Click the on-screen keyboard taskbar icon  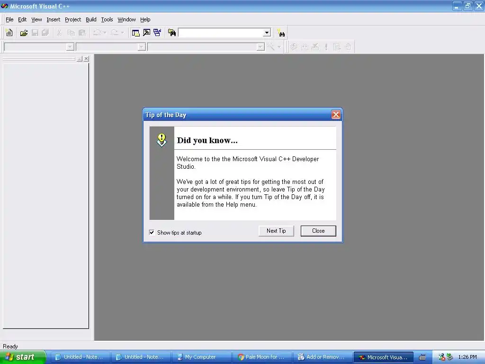422,357
